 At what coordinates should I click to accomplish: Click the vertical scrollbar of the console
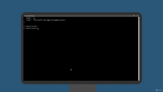[x=139, y=49]
